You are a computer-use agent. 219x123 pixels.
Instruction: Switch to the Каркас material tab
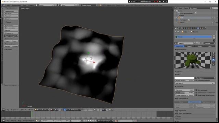[x=190, y=46]
